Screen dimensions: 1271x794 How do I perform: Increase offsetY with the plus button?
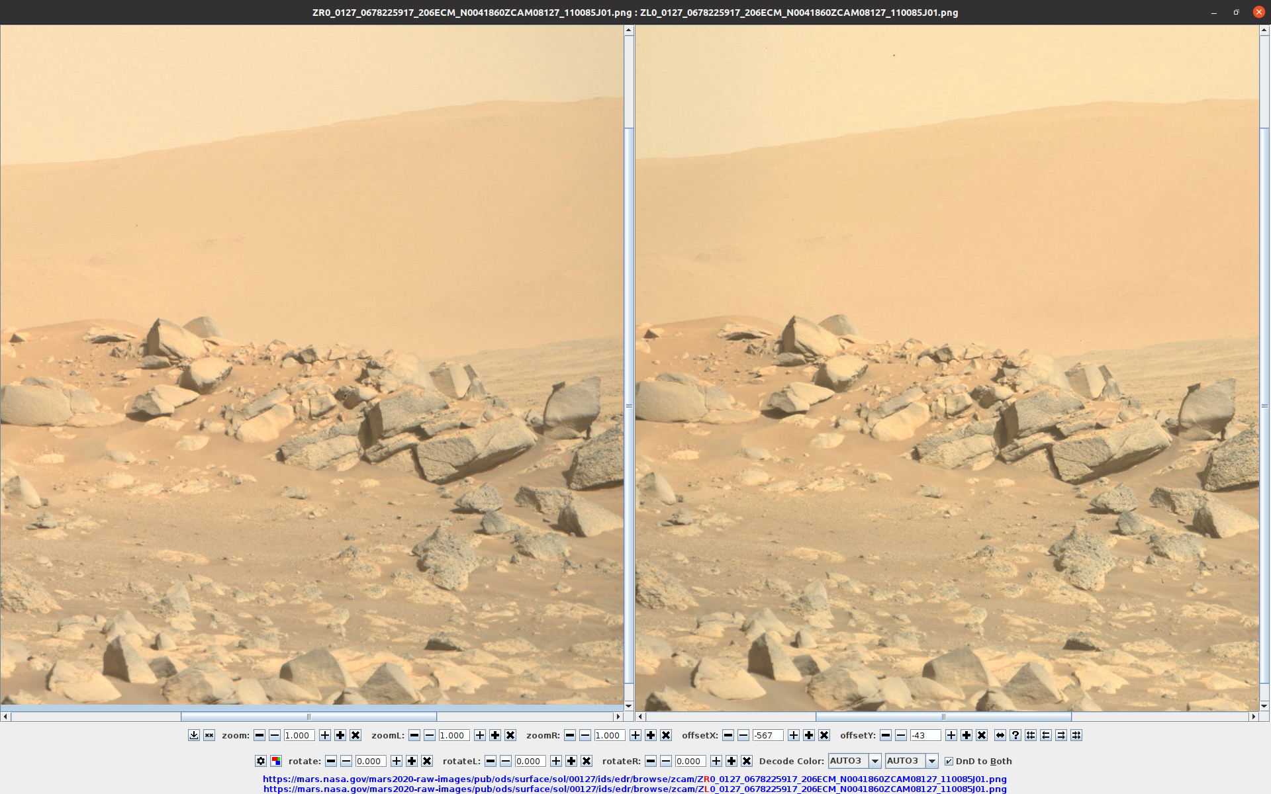point(951,735)
